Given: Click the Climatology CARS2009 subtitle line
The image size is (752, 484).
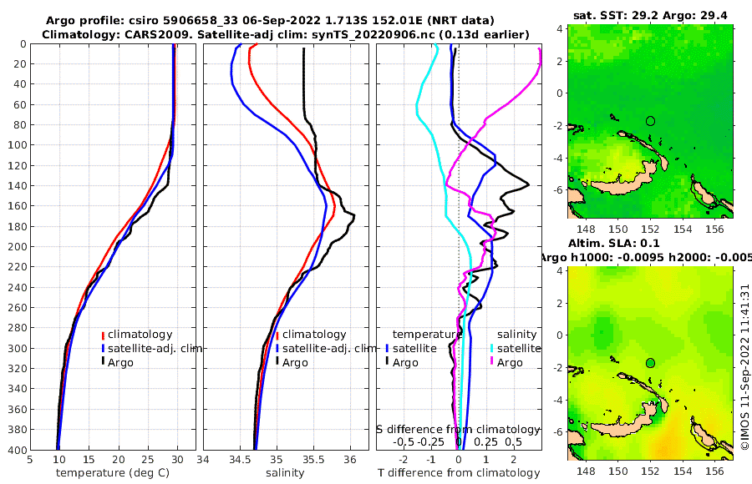Looking at the screenshot, I should (286, 34).
